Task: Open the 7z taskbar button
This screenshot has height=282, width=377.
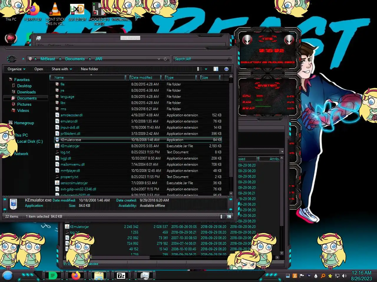Action: point(121,276)
